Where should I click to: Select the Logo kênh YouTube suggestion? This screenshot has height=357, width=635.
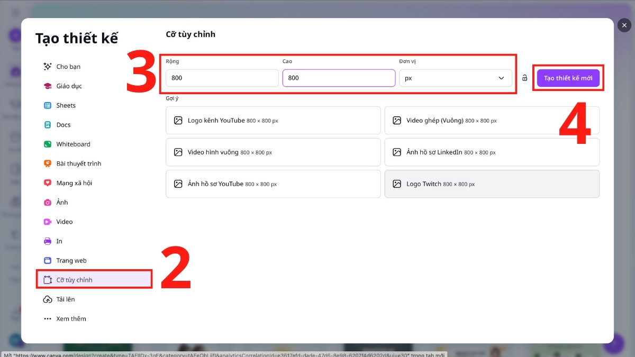coord(273,120)
